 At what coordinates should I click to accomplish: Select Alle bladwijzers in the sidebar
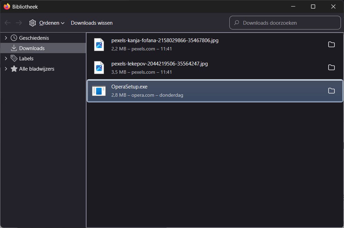click(x=37, y=69)
